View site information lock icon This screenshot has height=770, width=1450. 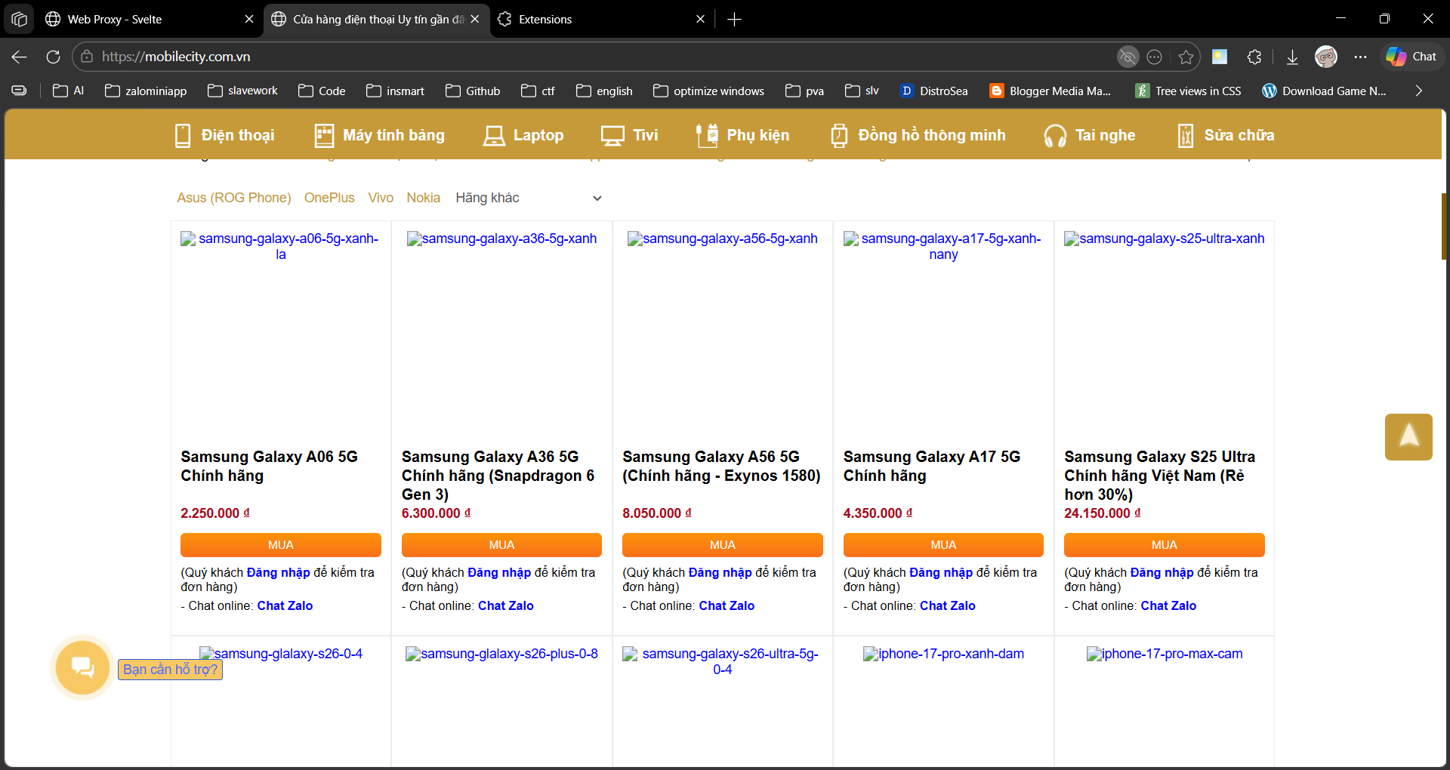(x=87, y=57)
